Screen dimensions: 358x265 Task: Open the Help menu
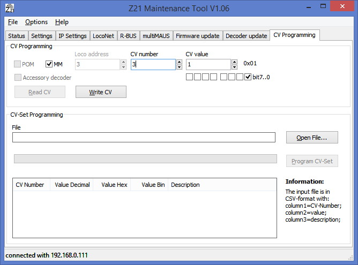click(62, 22)
